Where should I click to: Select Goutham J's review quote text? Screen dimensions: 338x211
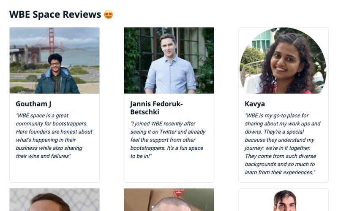tap(54, 136)
